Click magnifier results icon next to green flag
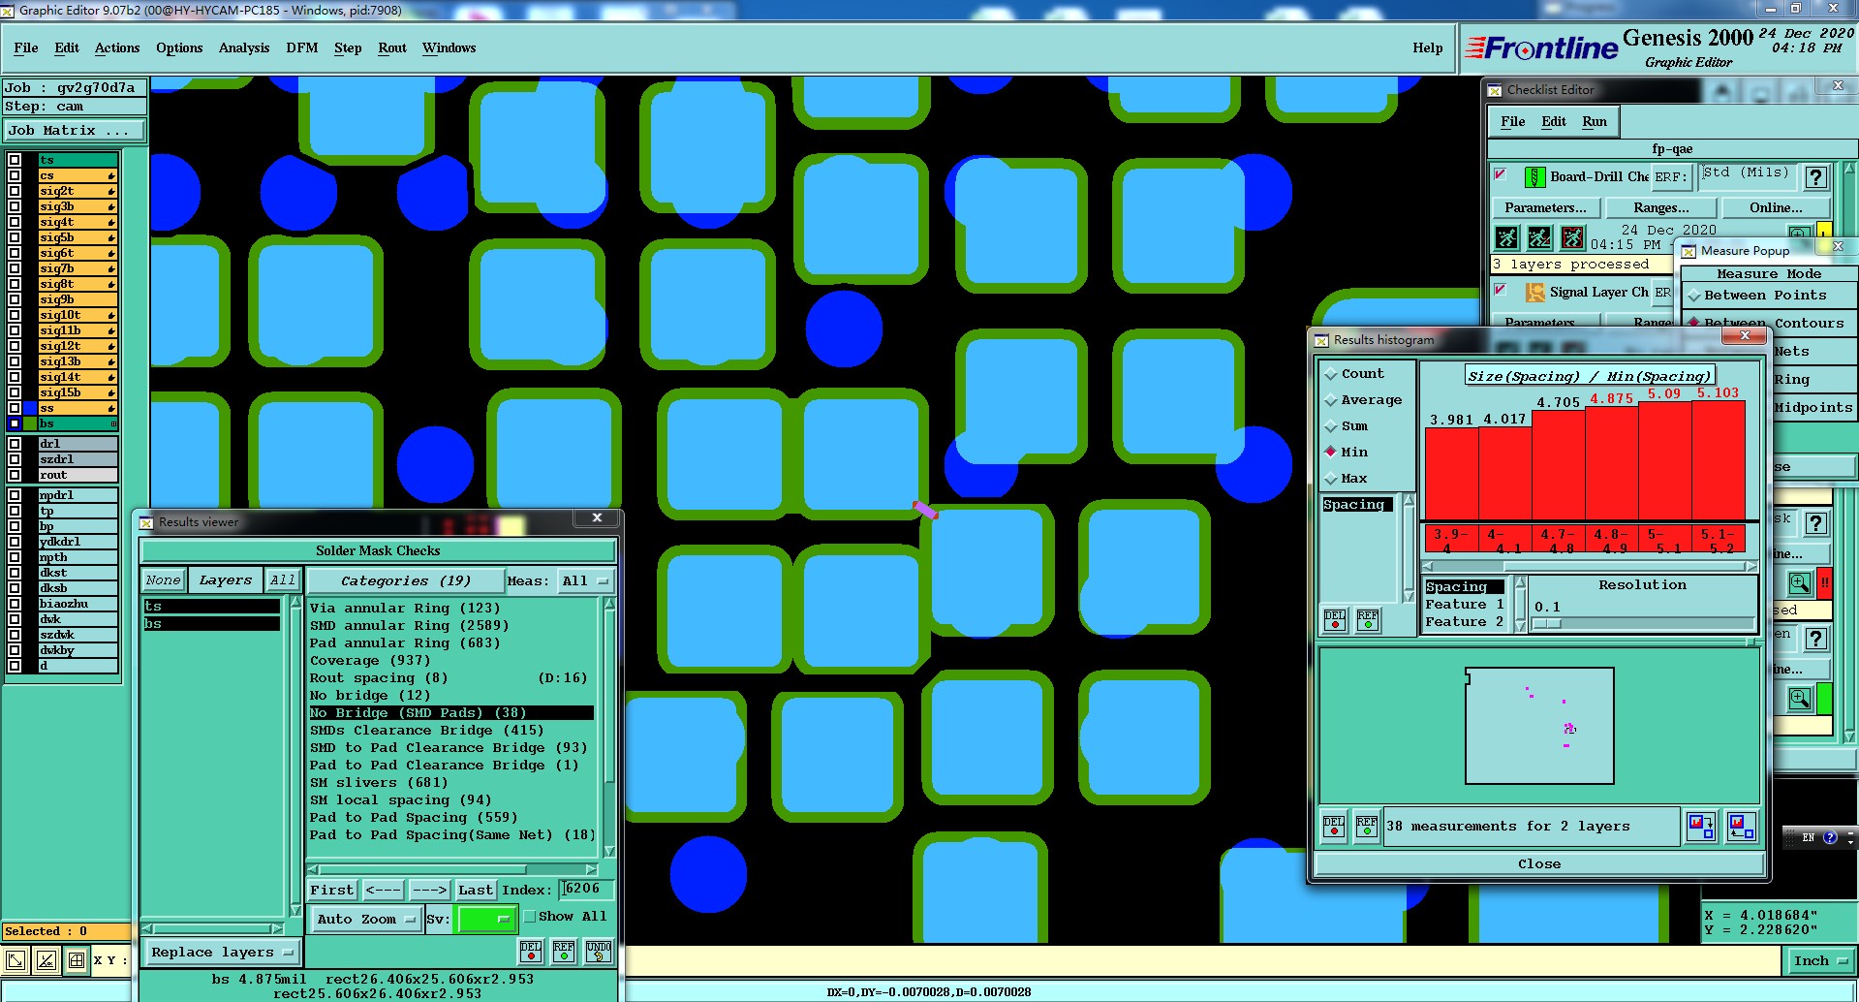 coord(1800,698)
